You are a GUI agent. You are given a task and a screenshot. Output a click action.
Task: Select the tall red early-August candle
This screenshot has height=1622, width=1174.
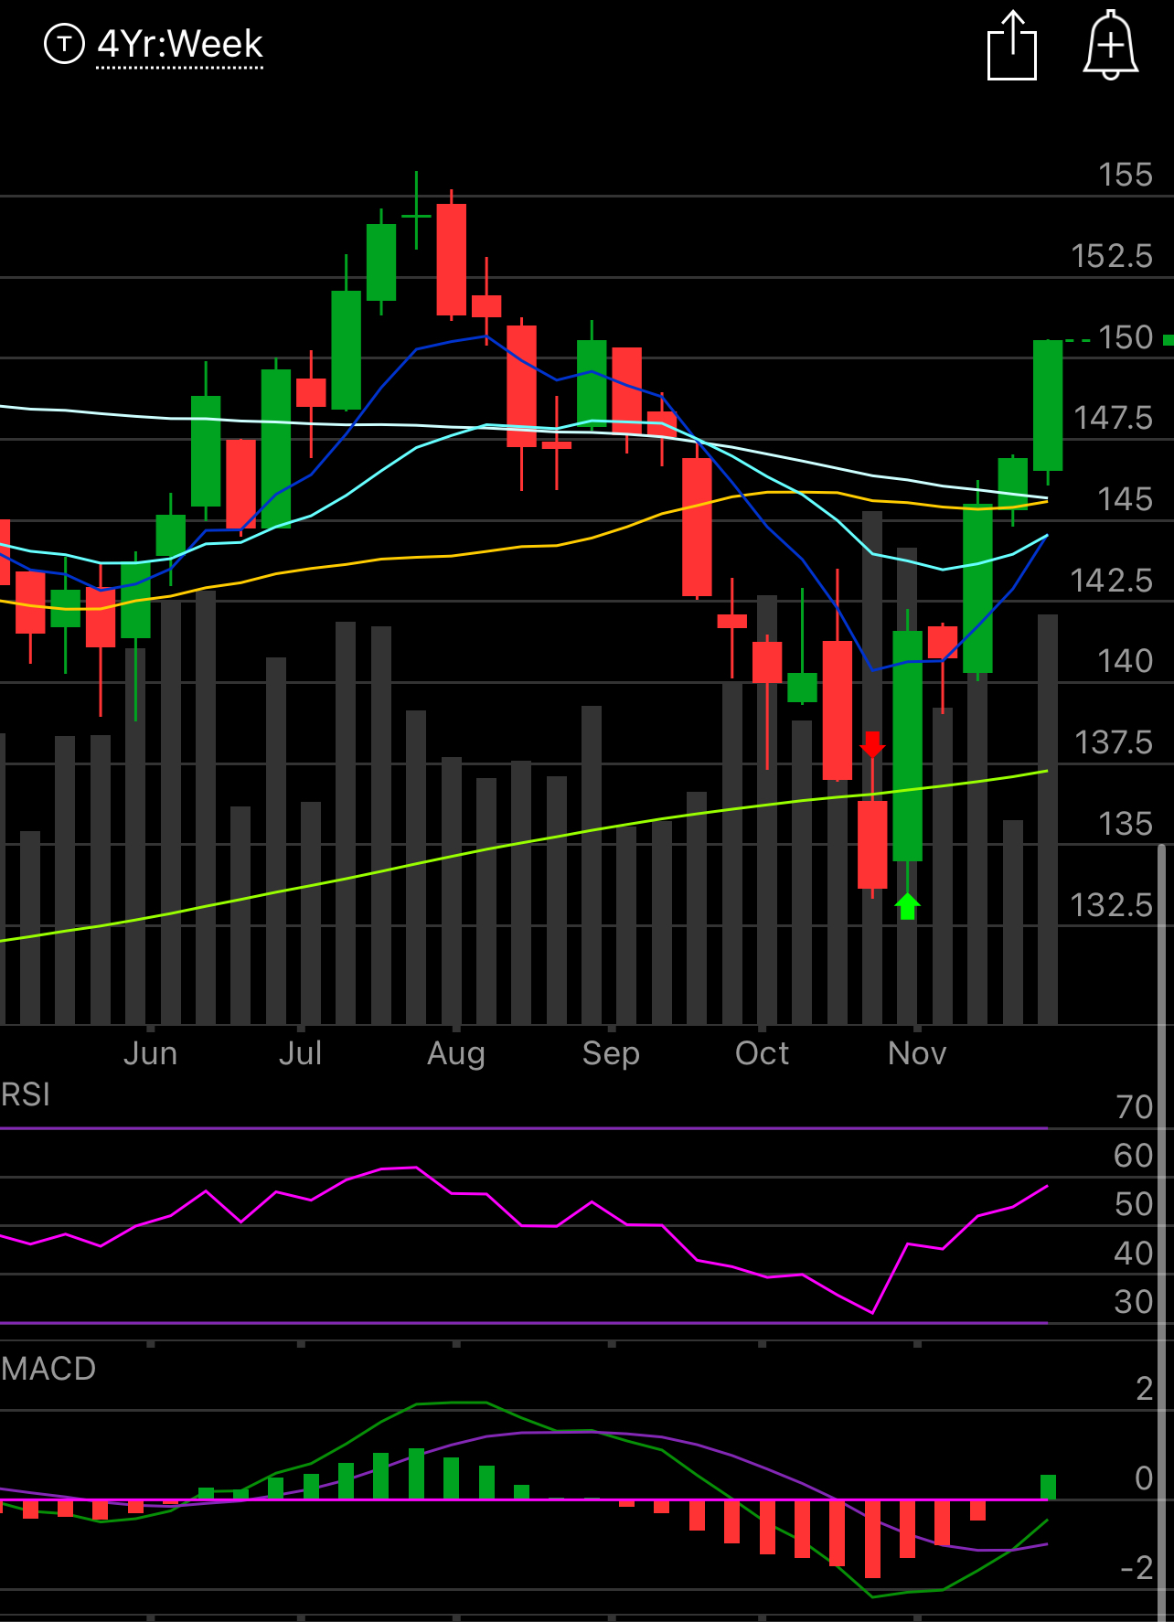point(452,260)
